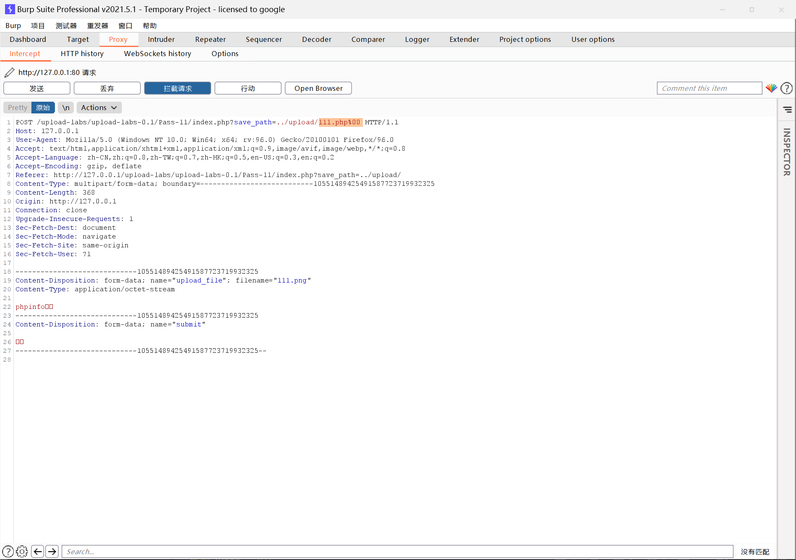This screenshot has height=560, width=796.
Task: Open the highlight color picker icon
Action: coord(771,88)
